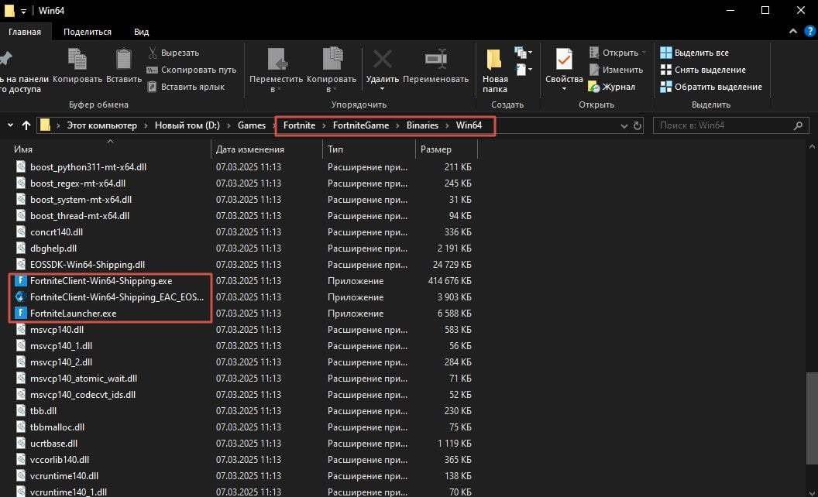
Task: Navigate to the FortniteGame breadcrumb
Action: 361,125
